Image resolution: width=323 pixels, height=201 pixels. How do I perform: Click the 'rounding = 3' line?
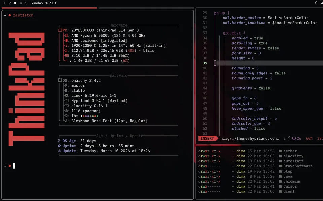[245, 68]
